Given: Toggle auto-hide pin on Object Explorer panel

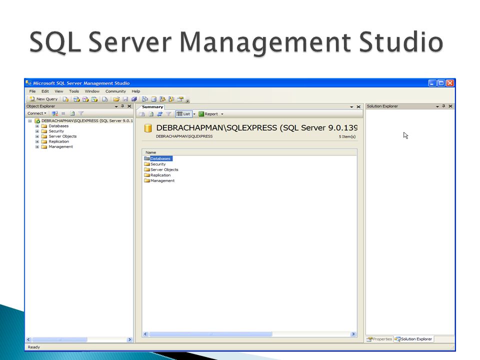Looking at the screenshot, I should (x=122, y=106).
